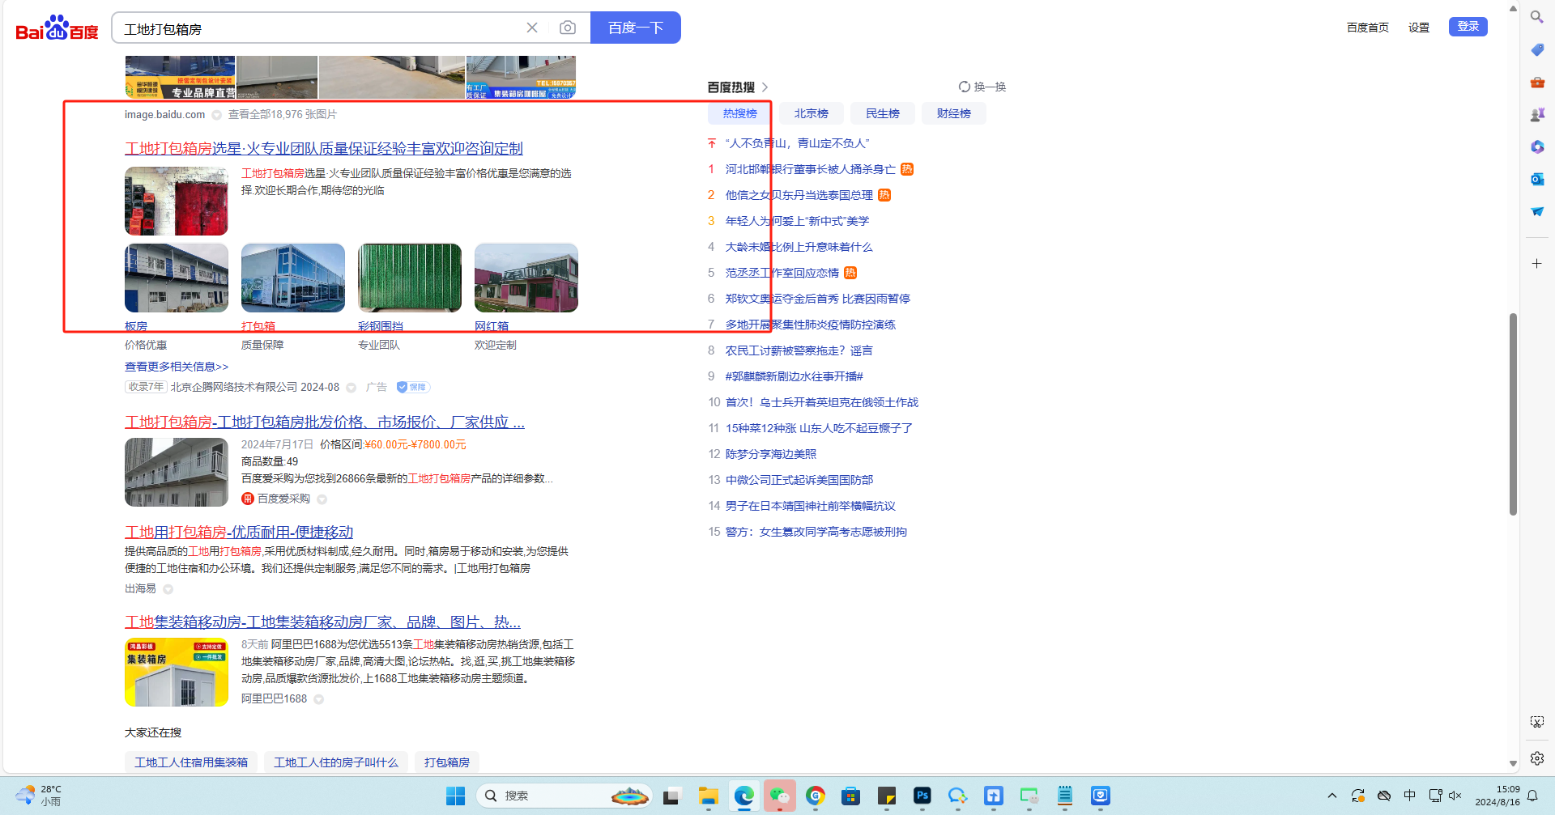The width and height of the screenshot is (1555, 815).
Task: Switch to the 财经榜 tab
Action: click(x=953, y=113)
